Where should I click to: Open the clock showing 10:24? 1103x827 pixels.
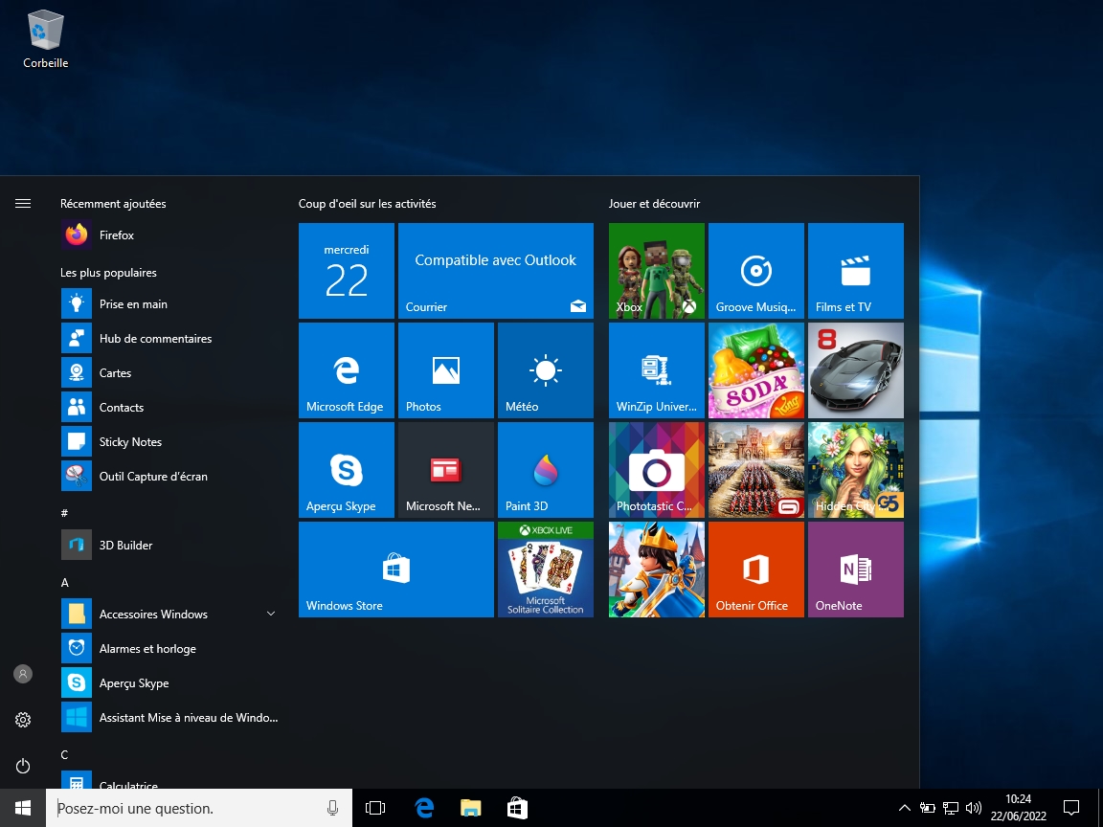[1019, 808]
